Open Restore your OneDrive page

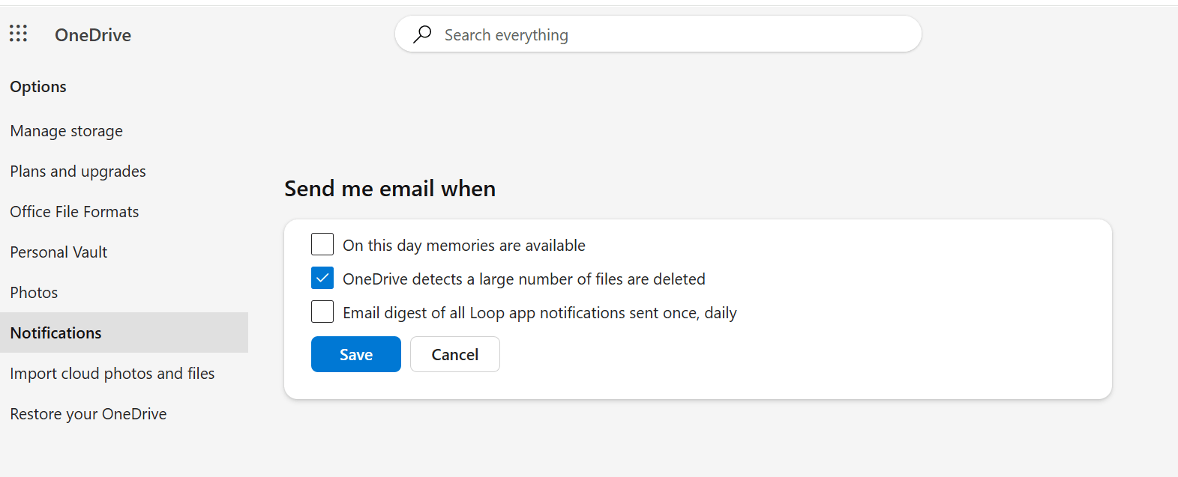88,414
